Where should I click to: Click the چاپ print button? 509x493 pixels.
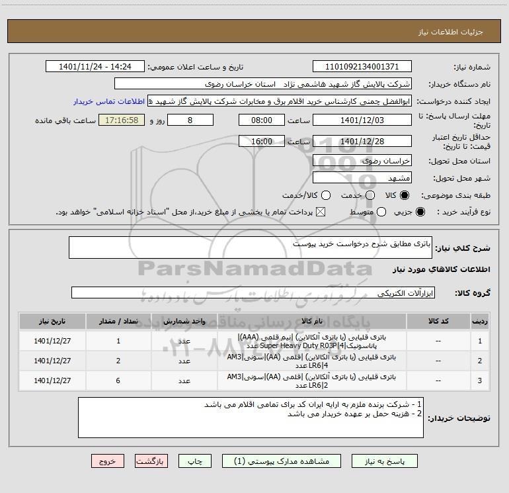pos(195,461)
